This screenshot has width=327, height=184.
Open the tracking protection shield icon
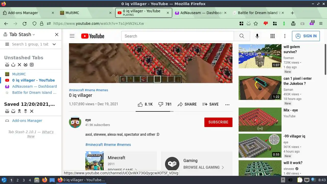[x=34, y=24]
